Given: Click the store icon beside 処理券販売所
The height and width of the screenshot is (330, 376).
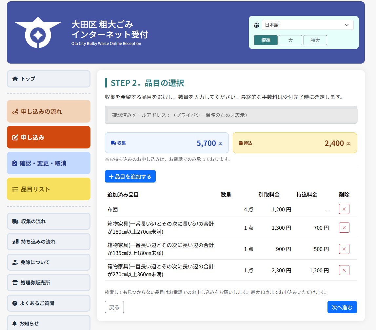Looking at the screenshot, I should click(x=15, y=282).
